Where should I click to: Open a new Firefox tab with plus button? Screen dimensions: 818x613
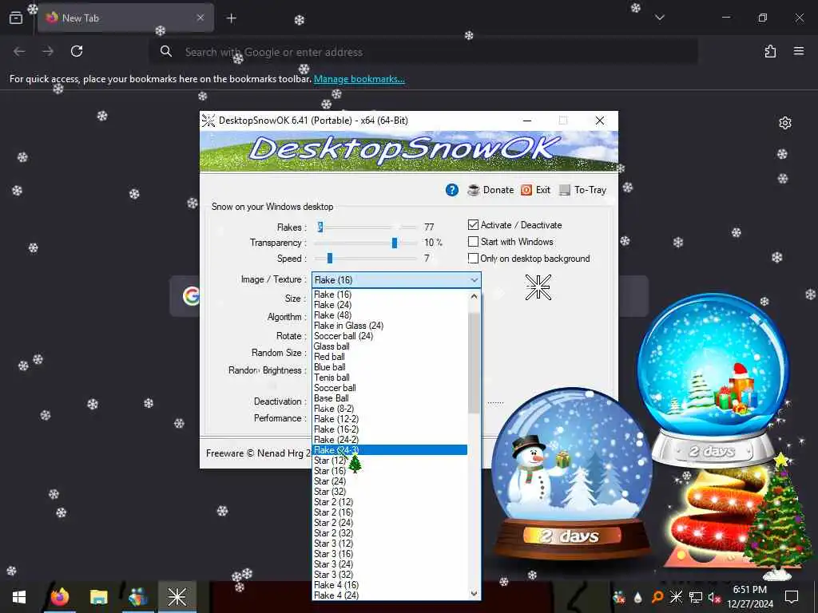click(x=231, y=18)
